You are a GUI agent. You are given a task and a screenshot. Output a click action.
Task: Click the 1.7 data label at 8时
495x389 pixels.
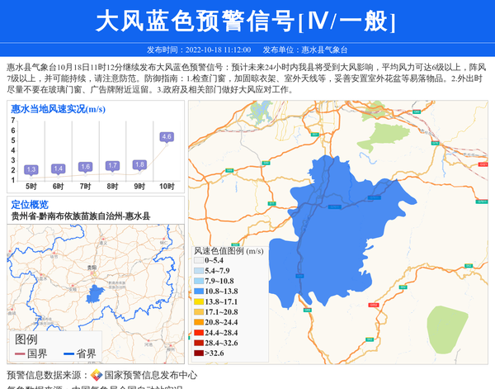click(x=112, y=166)
